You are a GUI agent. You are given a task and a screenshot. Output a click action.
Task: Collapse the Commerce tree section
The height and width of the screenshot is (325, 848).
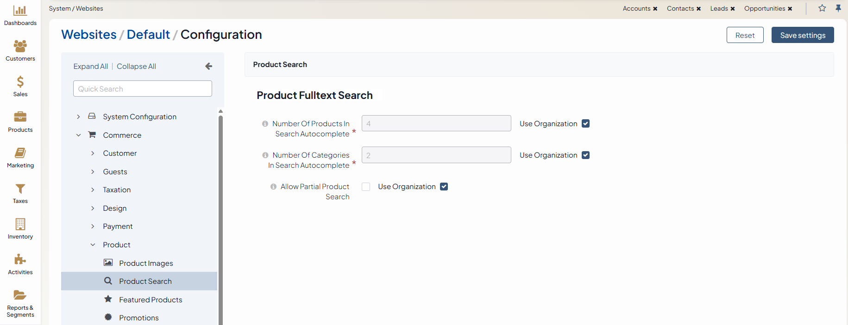point(78,135)
